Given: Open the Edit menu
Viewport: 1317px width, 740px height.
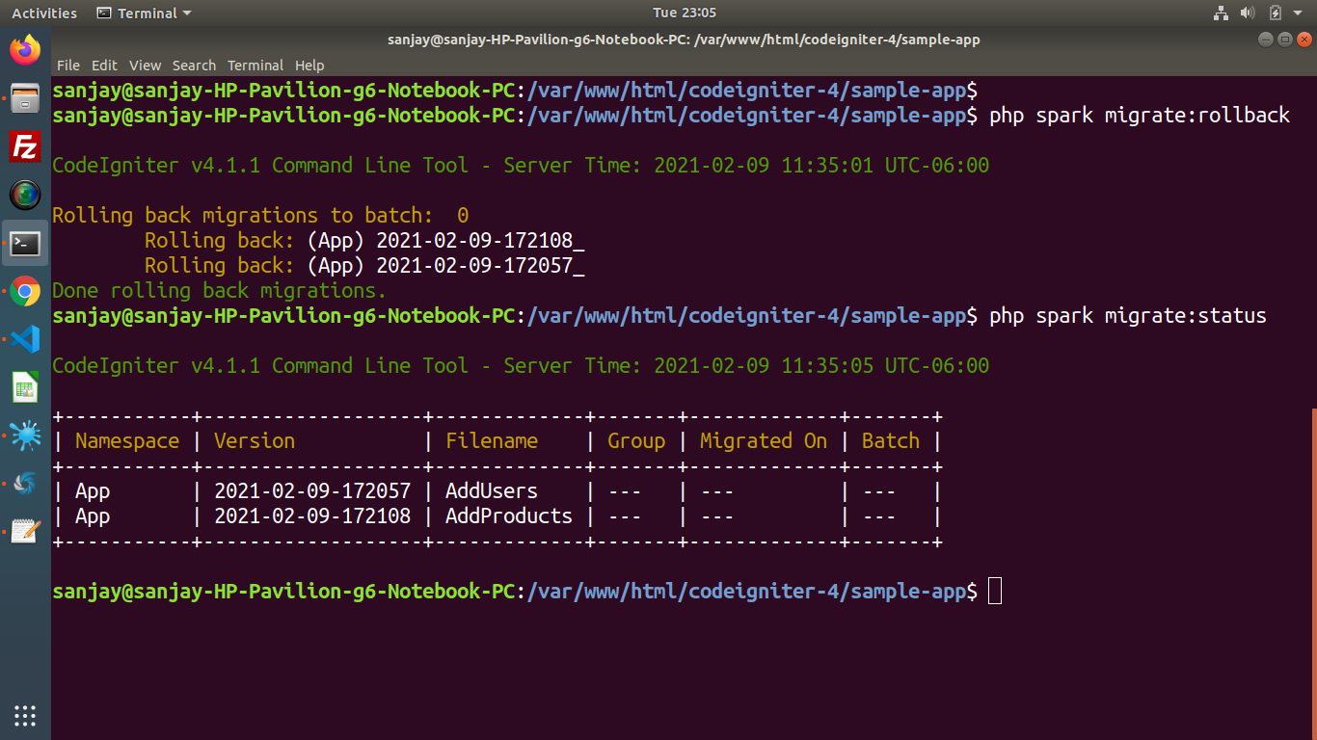Looking at the screenshot, I should pos(104,66).
